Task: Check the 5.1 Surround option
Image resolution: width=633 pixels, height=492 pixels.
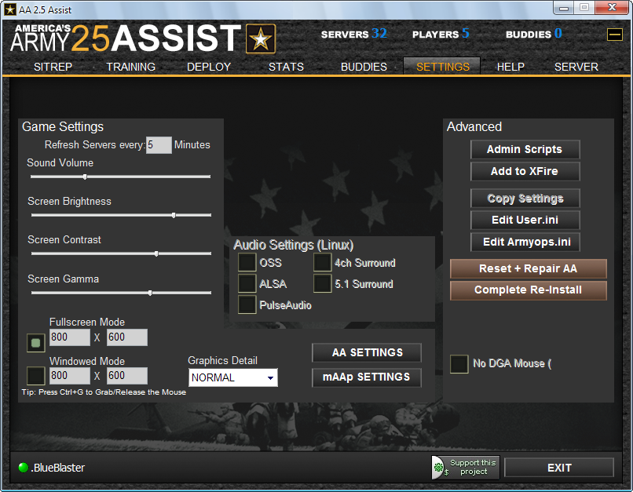Action: [323, 284]
